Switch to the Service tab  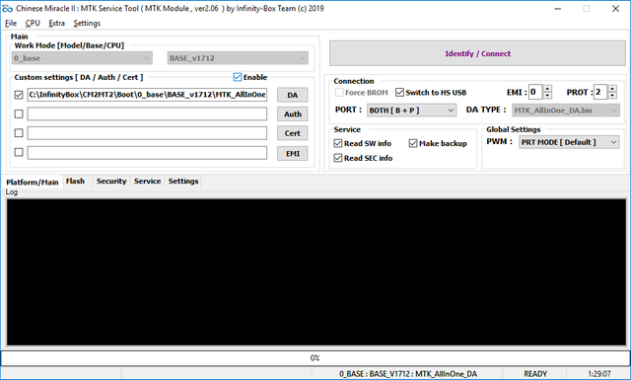[147, 182]
